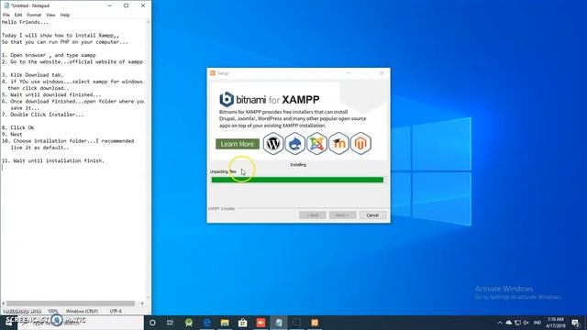587x330 pixels.
Task: Switch to Notepad via taskbar icon
Action: pos(279,323)
